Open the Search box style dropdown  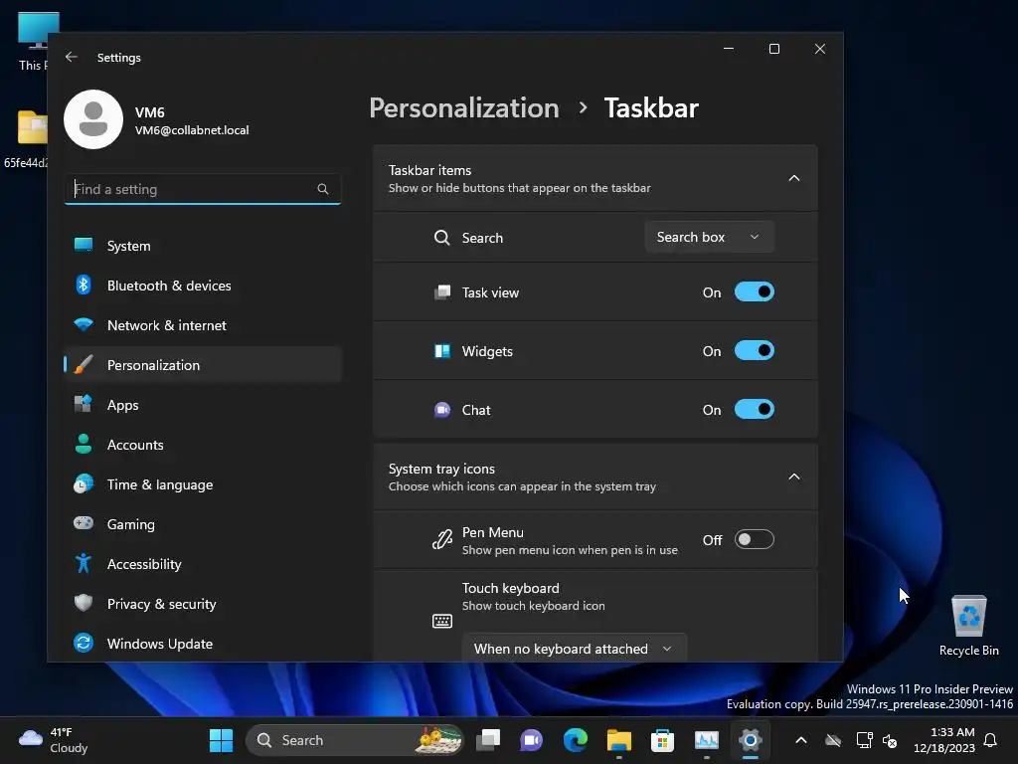pos(709,237)
